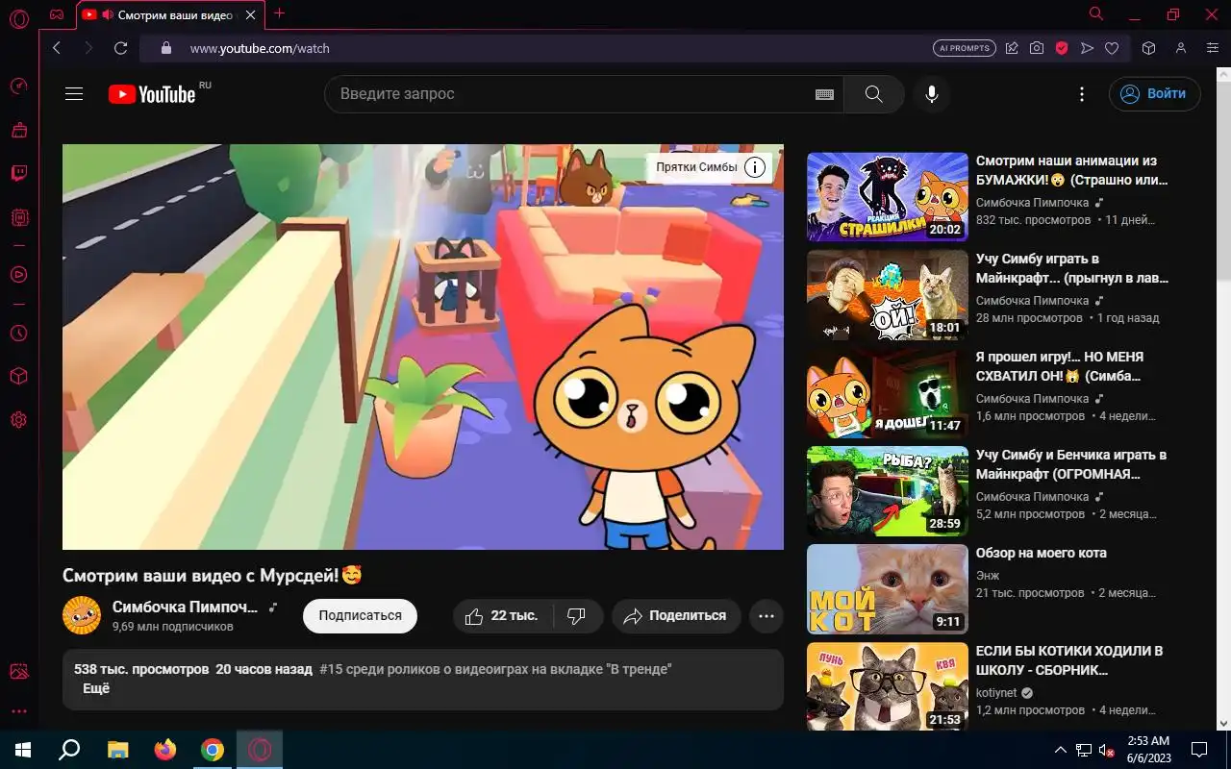Click the address bar URL youtube.com/watch
The width and height of the screenshot is (1231, 769).
(x=260, y=48)
